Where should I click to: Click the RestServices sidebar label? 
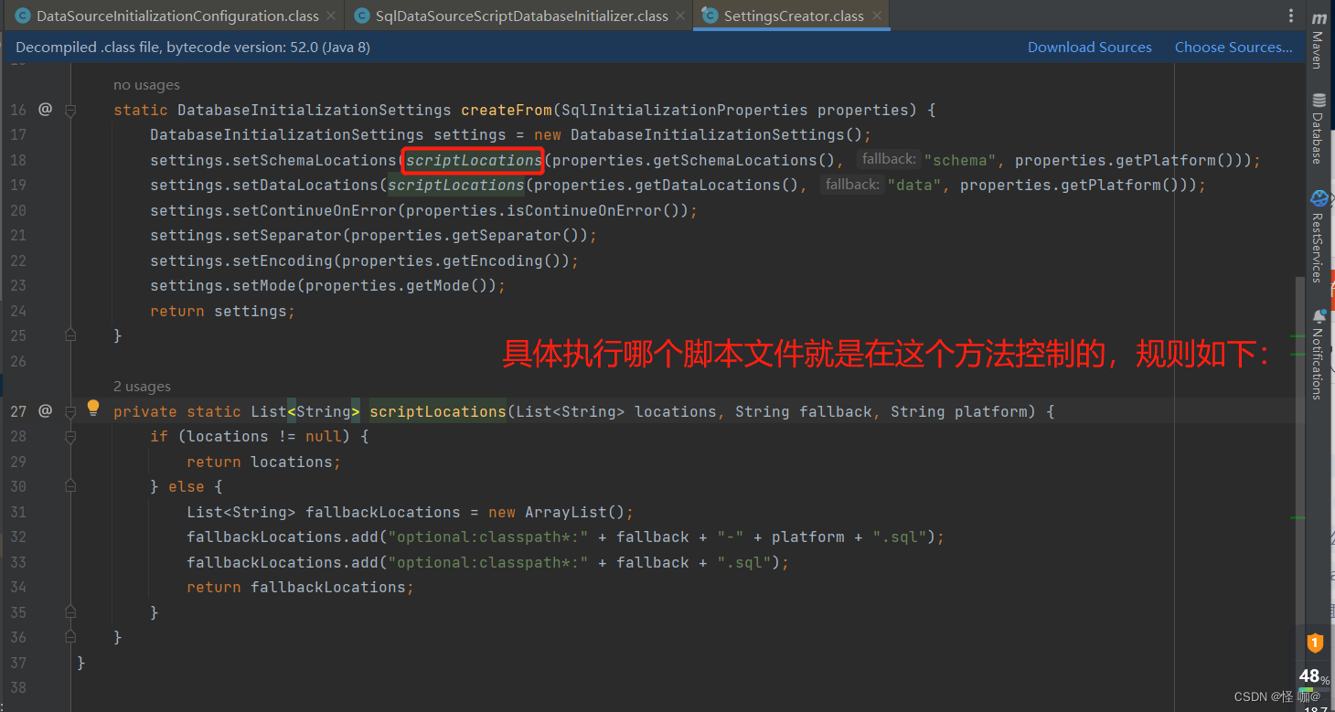tap(1318, 248)
